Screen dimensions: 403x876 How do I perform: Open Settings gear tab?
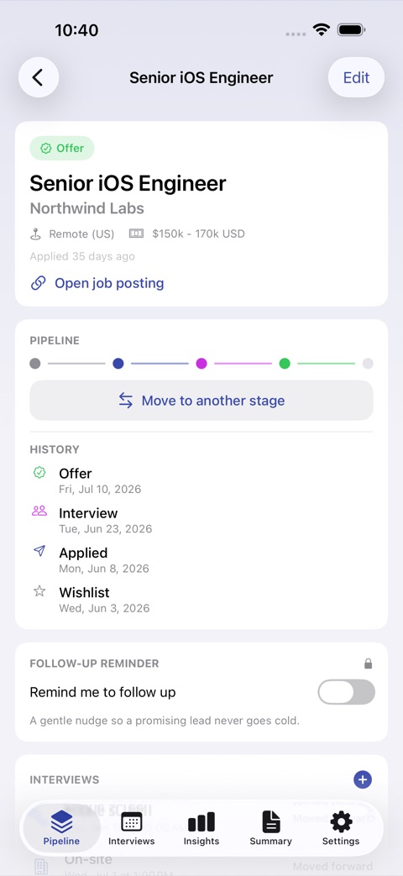(x=341, y=828)
